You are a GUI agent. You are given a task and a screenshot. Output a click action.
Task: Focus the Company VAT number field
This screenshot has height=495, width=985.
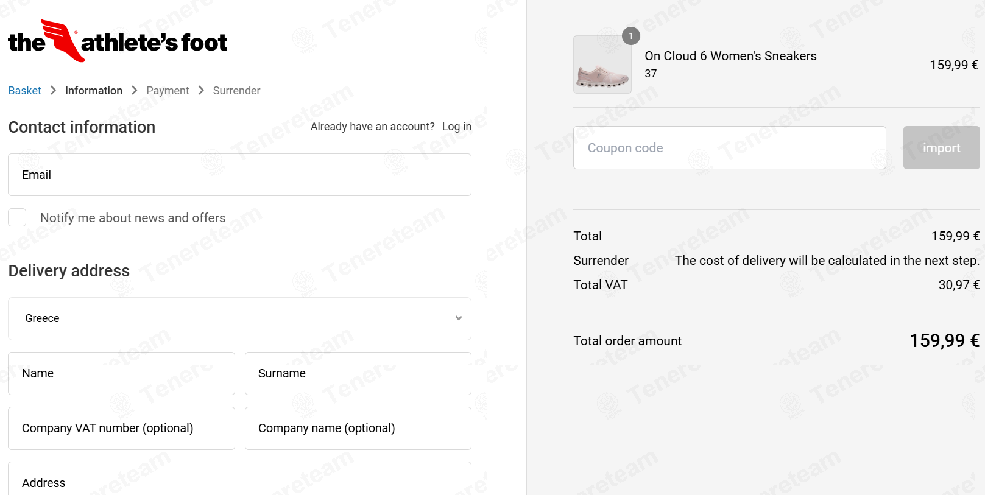tap(121, 428)
